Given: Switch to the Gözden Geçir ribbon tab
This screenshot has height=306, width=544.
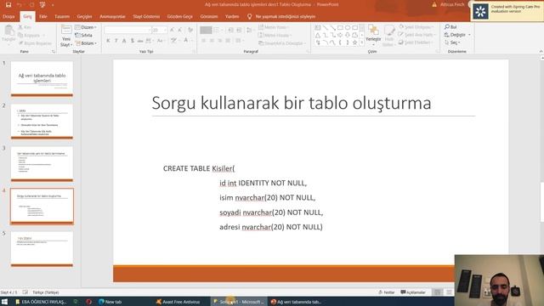Looking at the screenshot, I should [179, 16].
